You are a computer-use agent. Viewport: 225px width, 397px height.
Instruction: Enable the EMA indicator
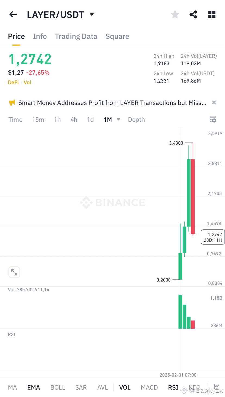tap(33, 387)
